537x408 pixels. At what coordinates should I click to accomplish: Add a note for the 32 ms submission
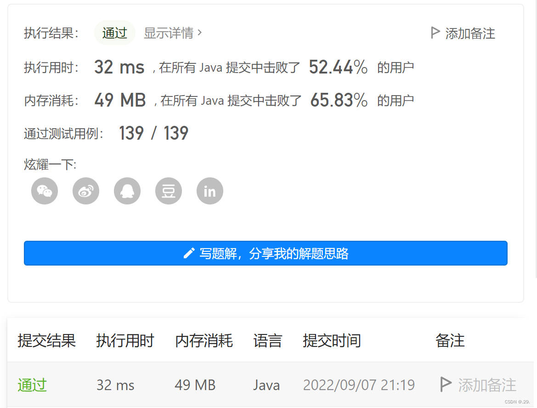coord(486,385)
